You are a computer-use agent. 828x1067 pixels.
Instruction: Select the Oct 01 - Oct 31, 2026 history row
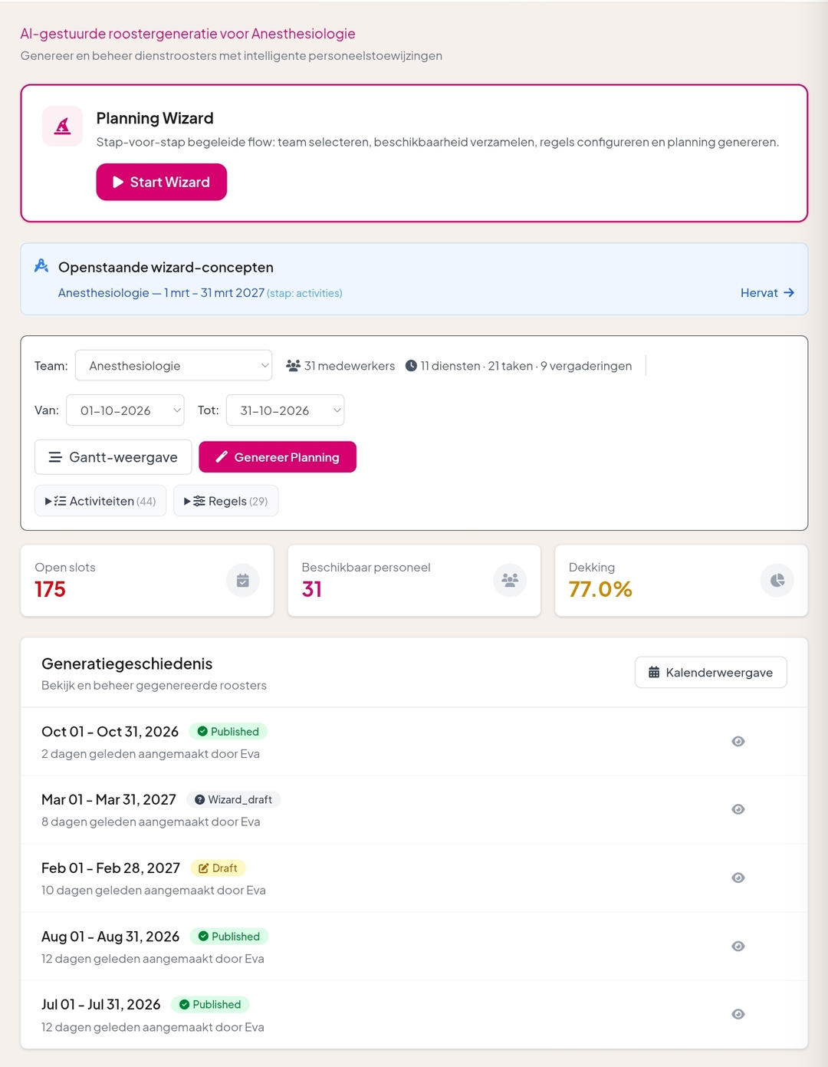[x=414, y=742]
